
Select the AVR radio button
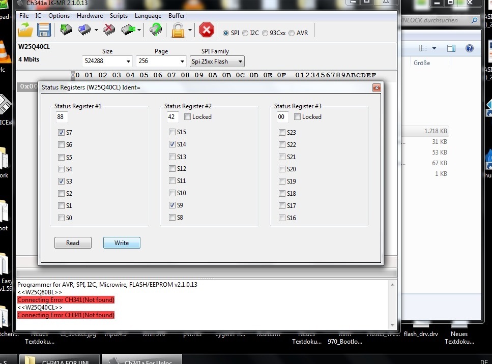click(292, 33)
